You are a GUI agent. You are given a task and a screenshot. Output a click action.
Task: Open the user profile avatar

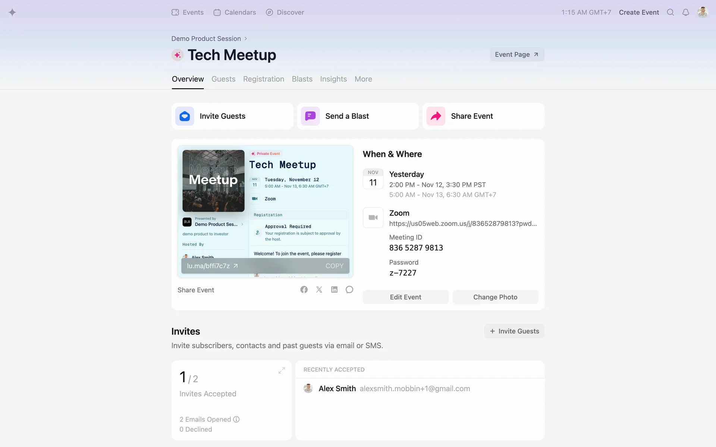702,12
